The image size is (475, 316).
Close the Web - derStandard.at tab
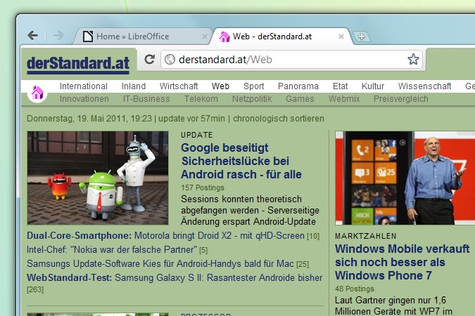pos(341,37)
